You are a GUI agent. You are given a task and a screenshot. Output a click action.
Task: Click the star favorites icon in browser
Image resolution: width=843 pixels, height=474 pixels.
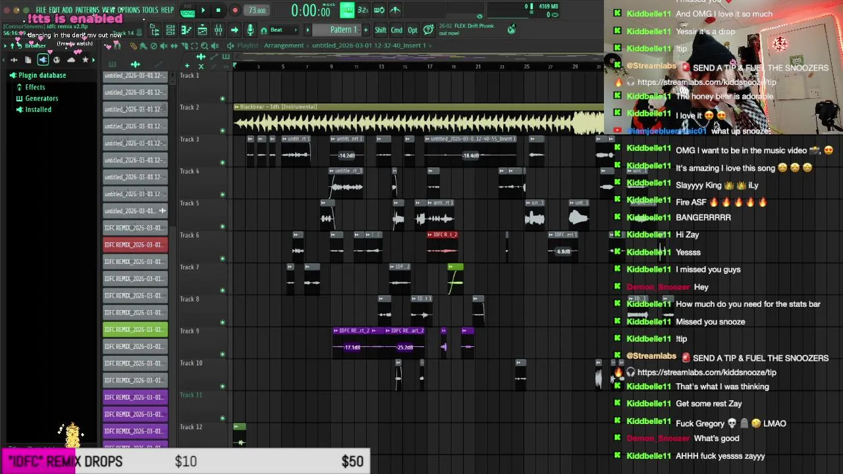(x=85, y=60)
